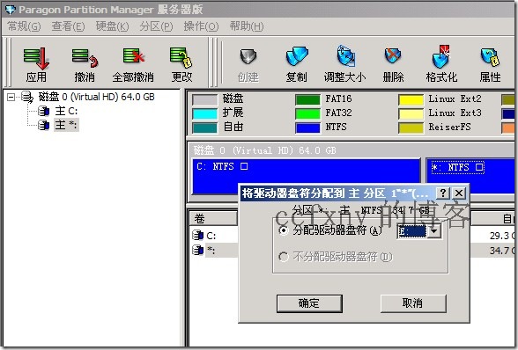Click the C: partition icon in tree
This screenshot has width=518, height=350.
point(44,111)
